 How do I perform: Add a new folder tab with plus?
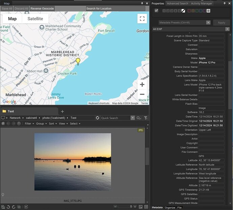[62, 111]
